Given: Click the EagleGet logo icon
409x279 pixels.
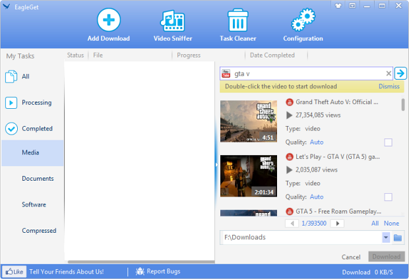Looking at the screenshot, I should point(7,7).
